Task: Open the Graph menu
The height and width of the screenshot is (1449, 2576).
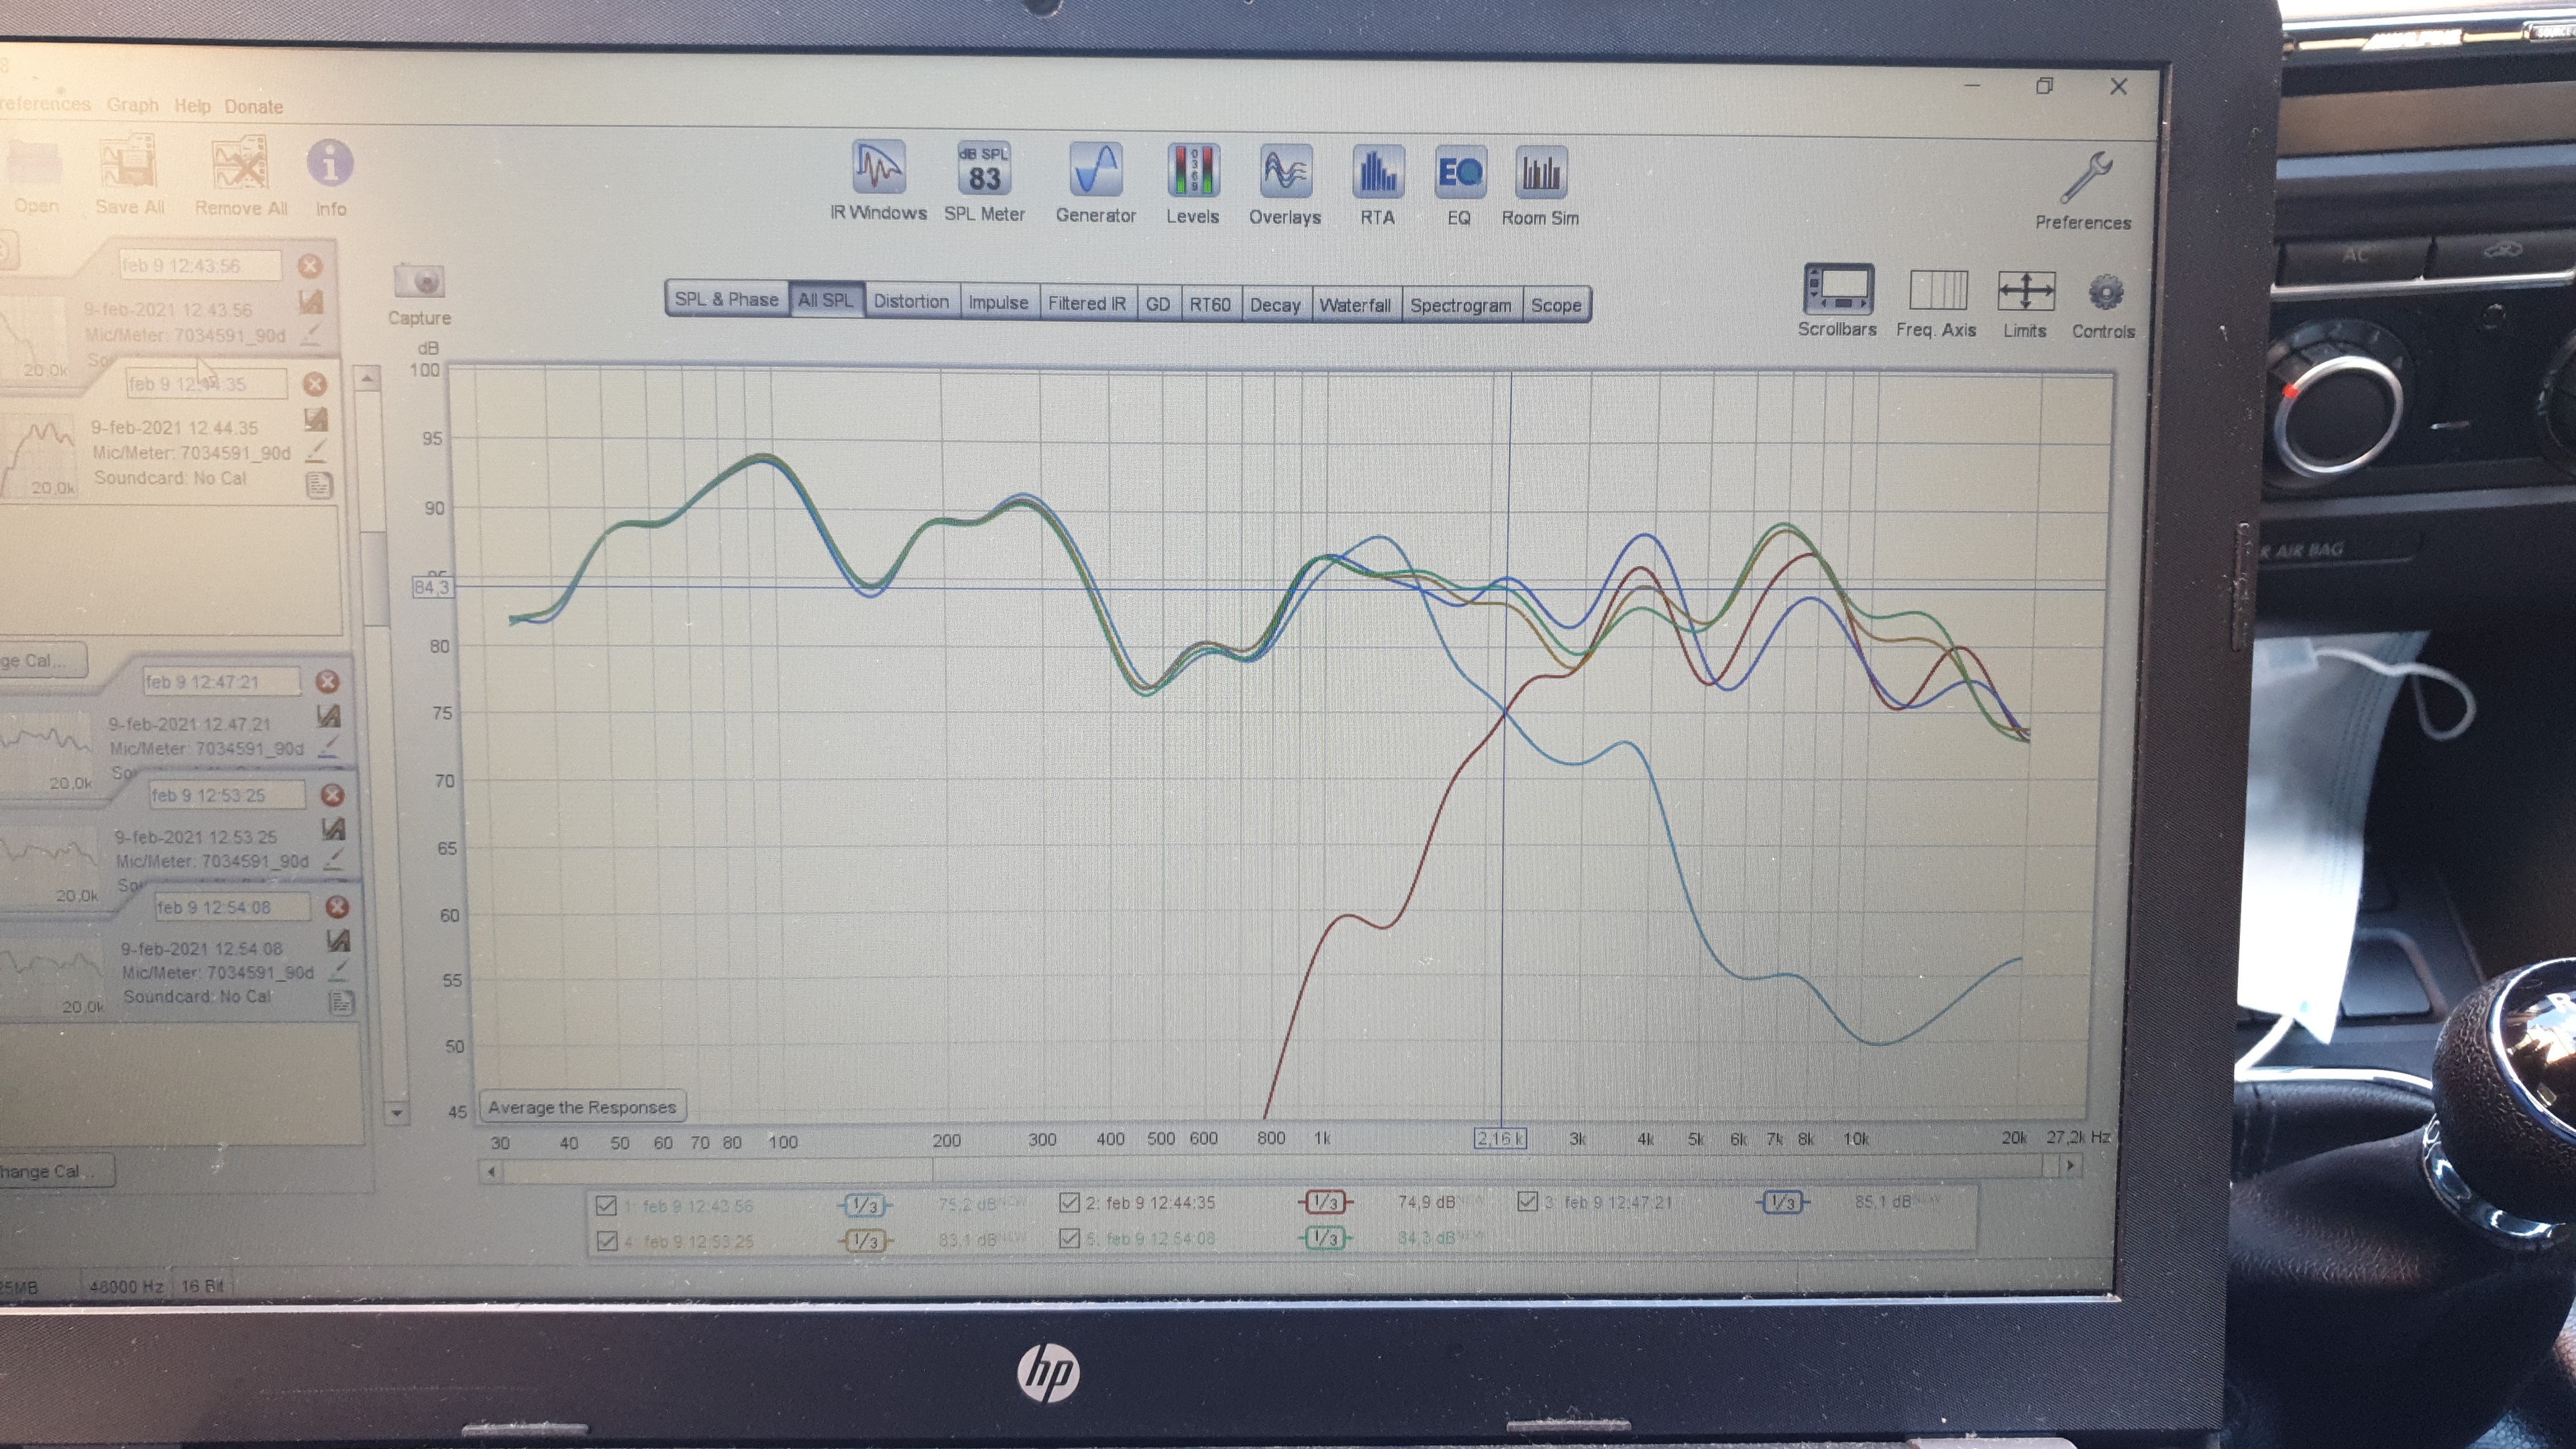Action: tap(133, 105)
